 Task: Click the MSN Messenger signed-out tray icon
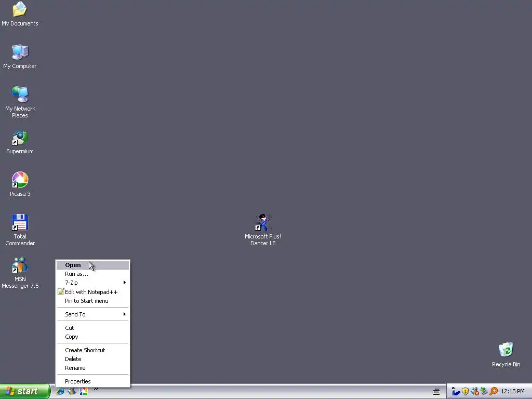pyautogui.click(x=475, y=392)
